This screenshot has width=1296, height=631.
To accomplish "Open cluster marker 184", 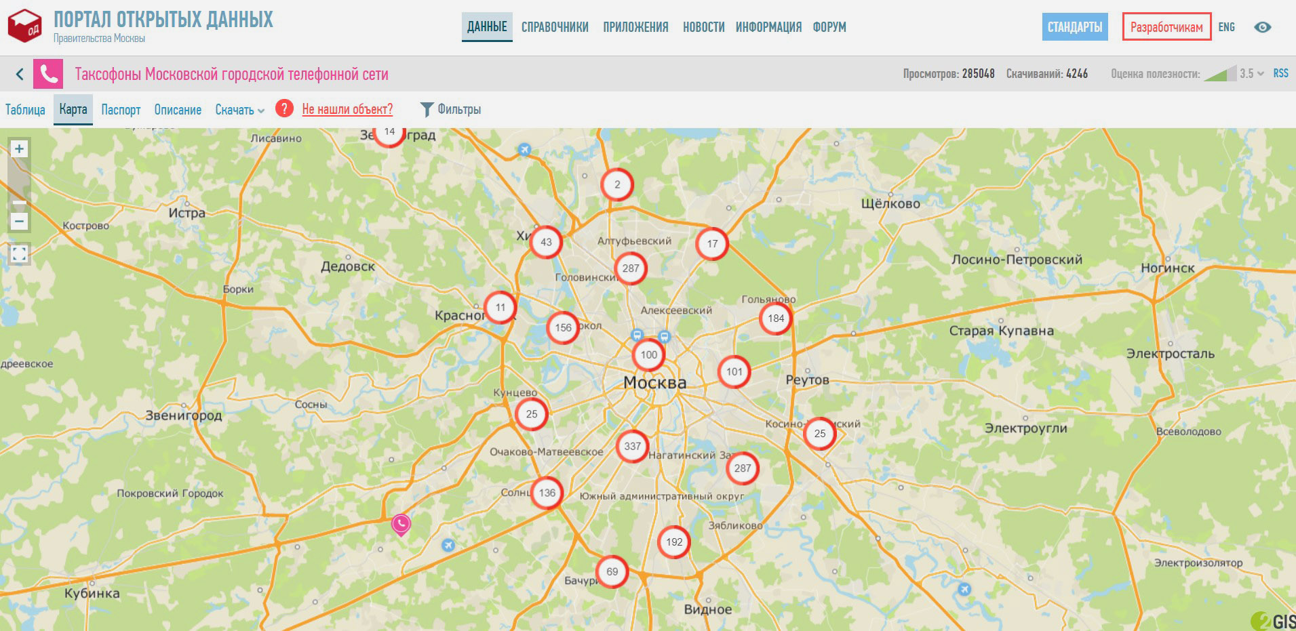I will [776, 318].
